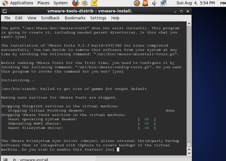Viewport: 226px width, 161px height.
Task: Click OK status for Unmounting HGFS shares
Action: click(x=147, y=123)
